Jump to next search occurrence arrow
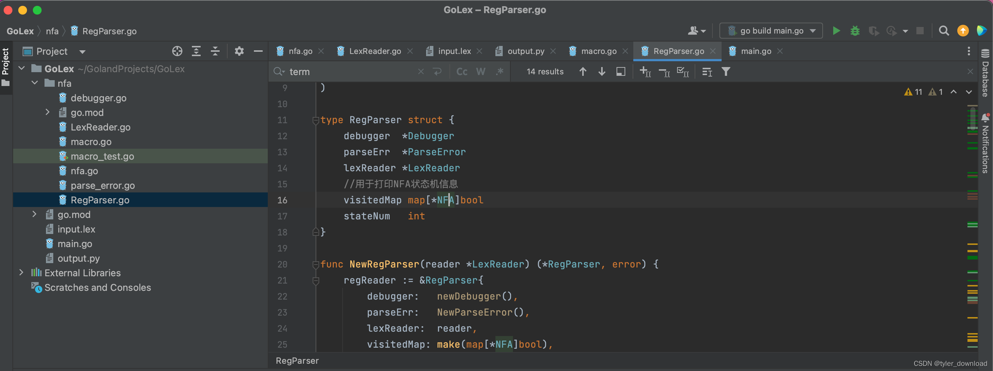The height and width of the screenshot is (371, 993). pos(601,72)
